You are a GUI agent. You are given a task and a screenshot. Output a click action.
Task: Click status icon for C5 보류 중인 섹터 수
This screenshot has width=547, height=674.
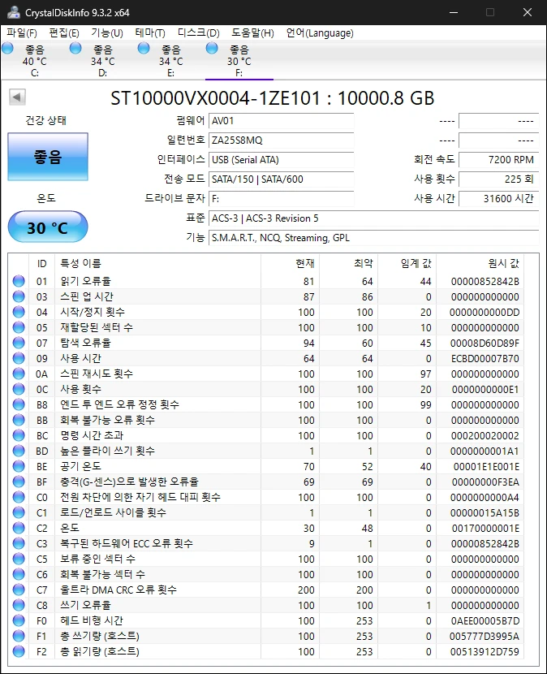[x=19, y=559]
